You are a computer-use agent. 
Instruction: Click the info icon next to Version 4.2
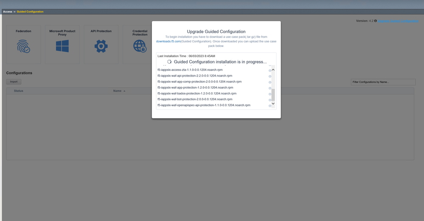pyautogui.click(x=375, y=21)
